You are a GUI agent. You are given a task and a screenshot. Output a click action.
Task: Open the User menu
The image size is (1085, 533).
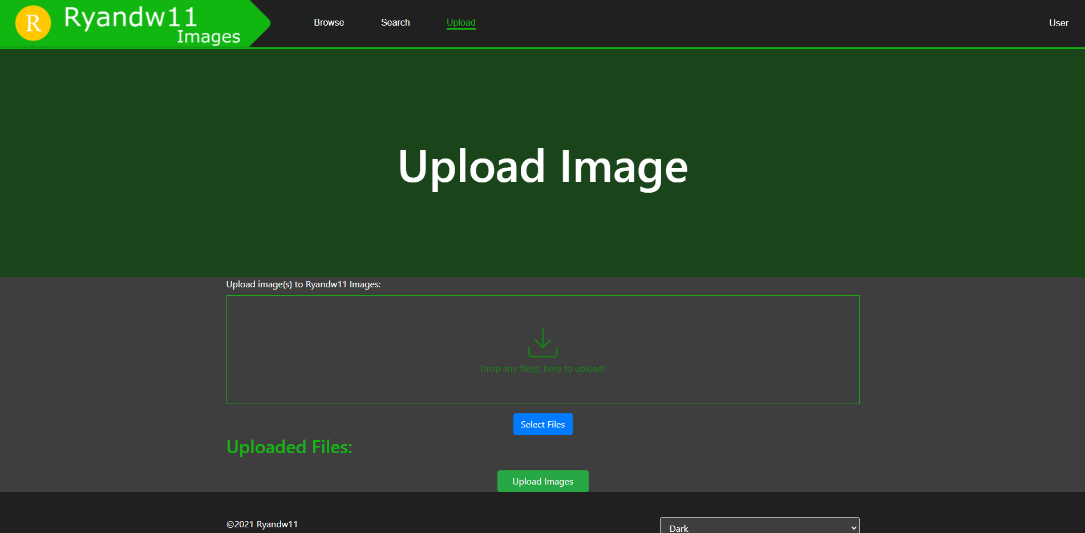coord(1059,23)
